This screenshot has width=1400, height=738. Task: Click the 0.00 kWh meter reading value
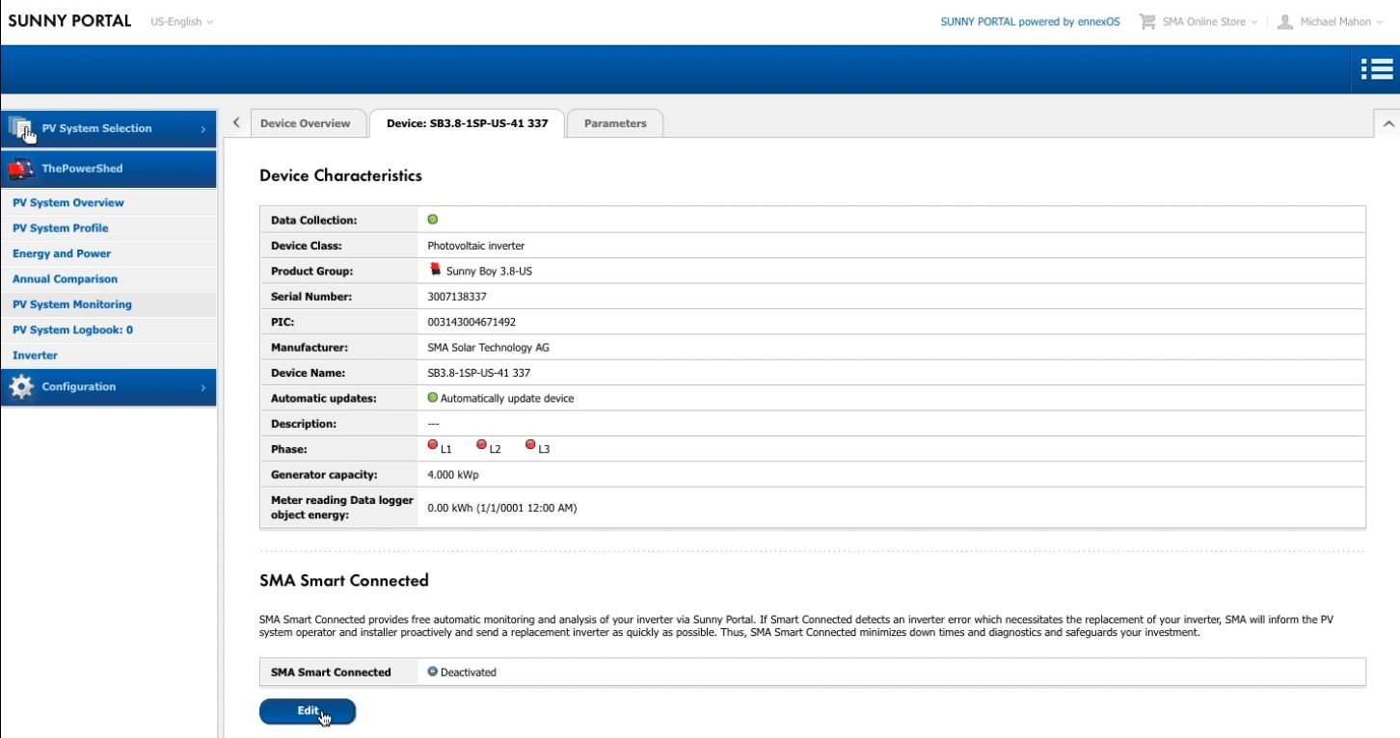coord(502,508)
